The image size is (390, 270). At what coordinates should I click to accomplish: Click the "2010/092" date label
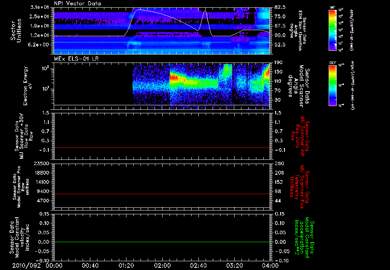point(26,265)
